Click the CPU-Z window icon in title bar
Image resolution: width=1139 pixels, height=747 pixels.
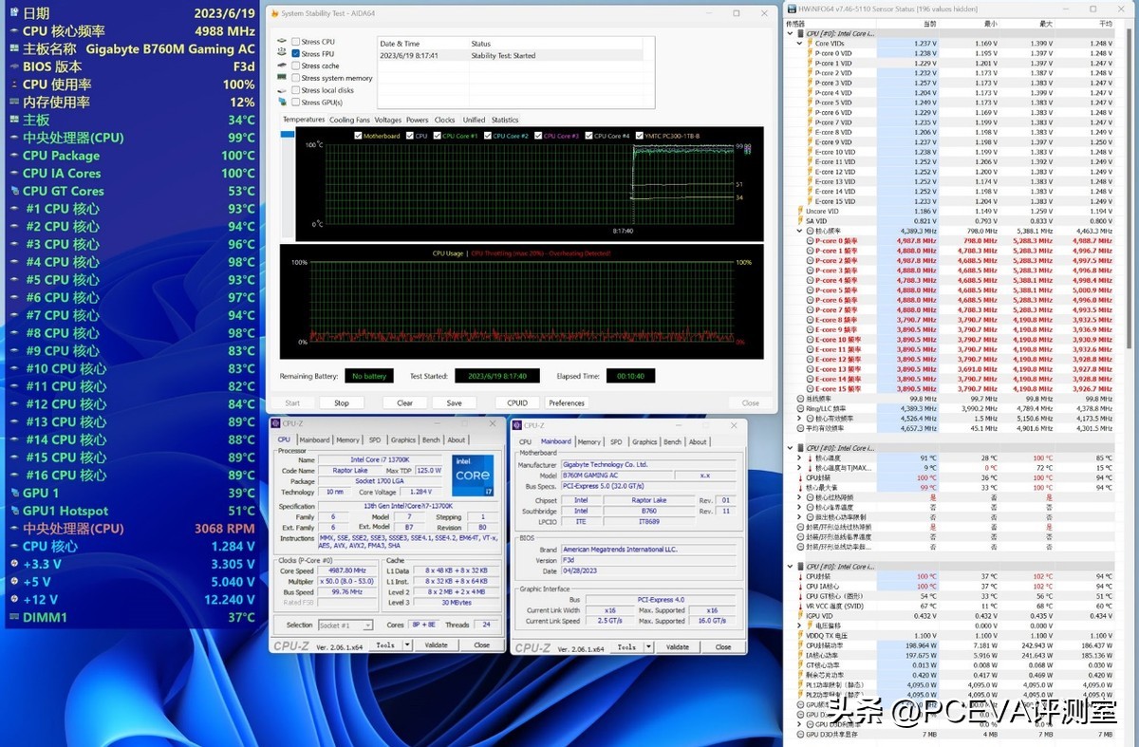point(277,424)
